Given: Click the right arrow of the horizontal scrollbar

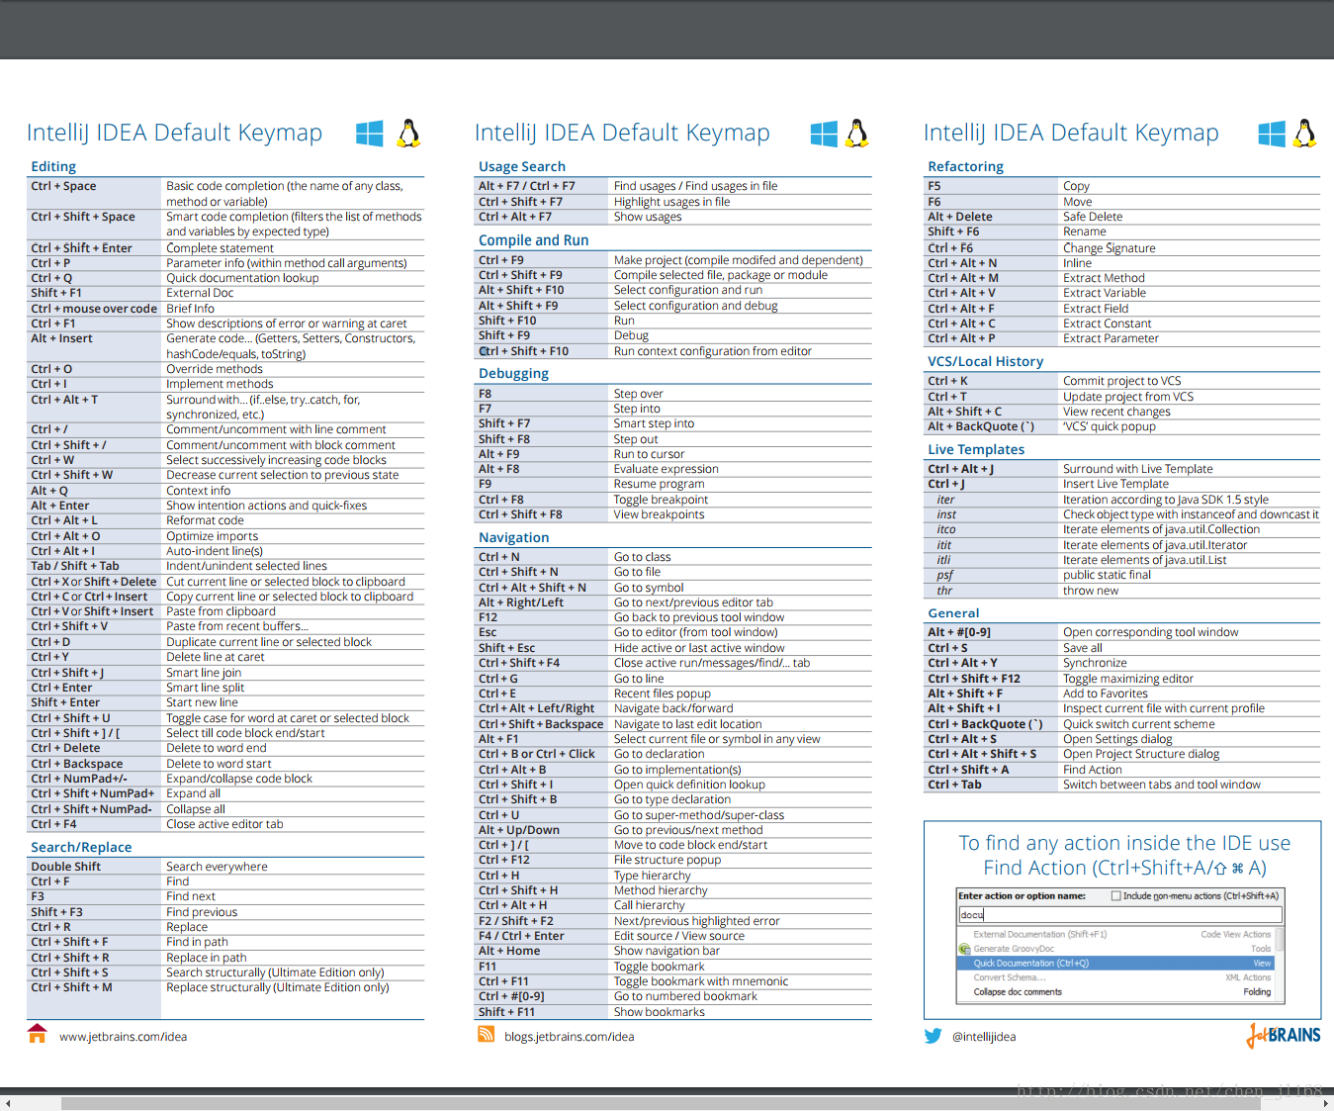Looking at the screenshot, I should coord(1326,1103).
